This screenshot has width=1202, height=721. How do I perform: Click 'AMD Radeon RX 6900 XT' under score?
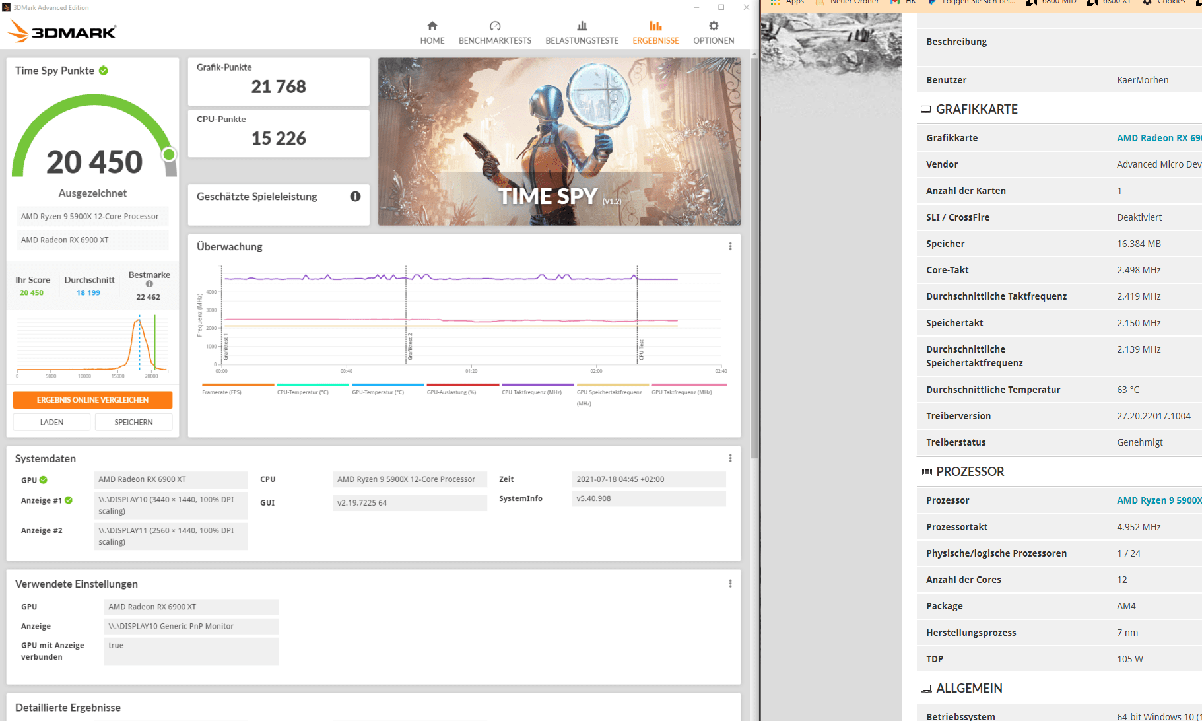tap(92, 240)
